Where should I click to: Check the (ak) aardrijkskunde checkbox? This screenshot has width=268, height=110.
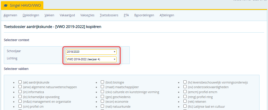tap(20, 82)
